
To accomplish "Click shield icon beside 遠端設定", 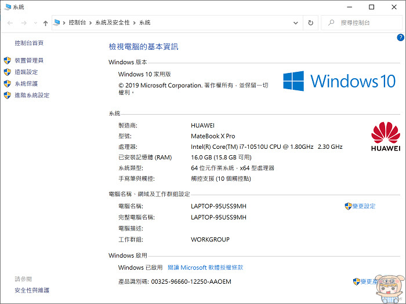I will (8, 72).
